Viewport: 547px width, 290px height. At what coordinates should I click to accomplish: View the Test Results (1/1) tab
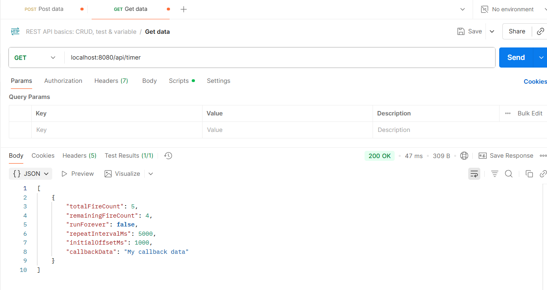pos(129,156)
